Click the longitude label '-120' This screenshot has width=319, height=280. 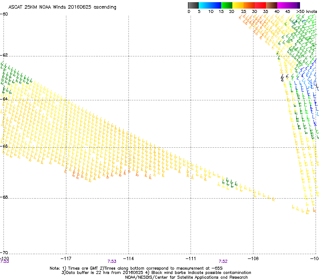pyautogui.click(x=4, y=258)
